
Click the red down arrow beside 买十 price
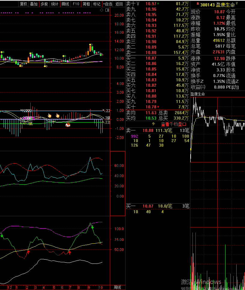click(x=158, y=107)
